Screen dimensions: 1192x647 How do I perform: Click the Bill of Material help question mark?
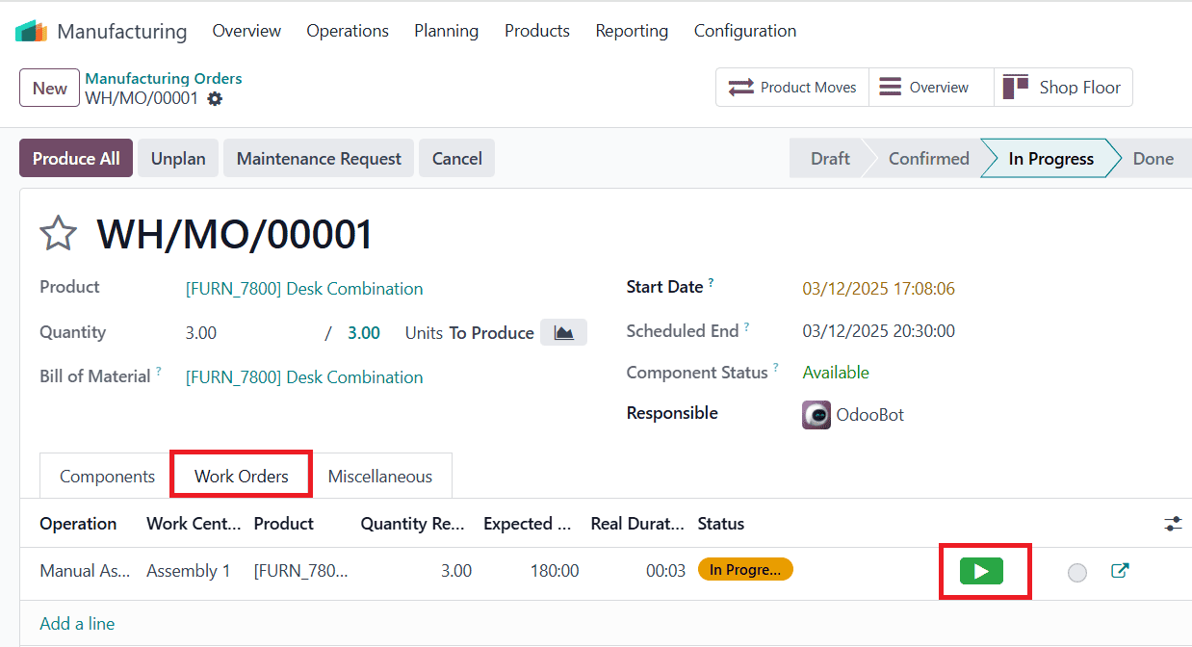coord(159,371)
